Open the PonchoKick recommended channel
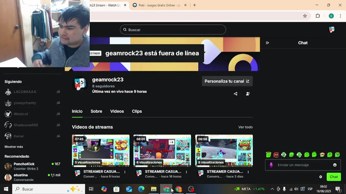Image resolution: width=346 pixels, height=194 pixels. click(32, 166)
